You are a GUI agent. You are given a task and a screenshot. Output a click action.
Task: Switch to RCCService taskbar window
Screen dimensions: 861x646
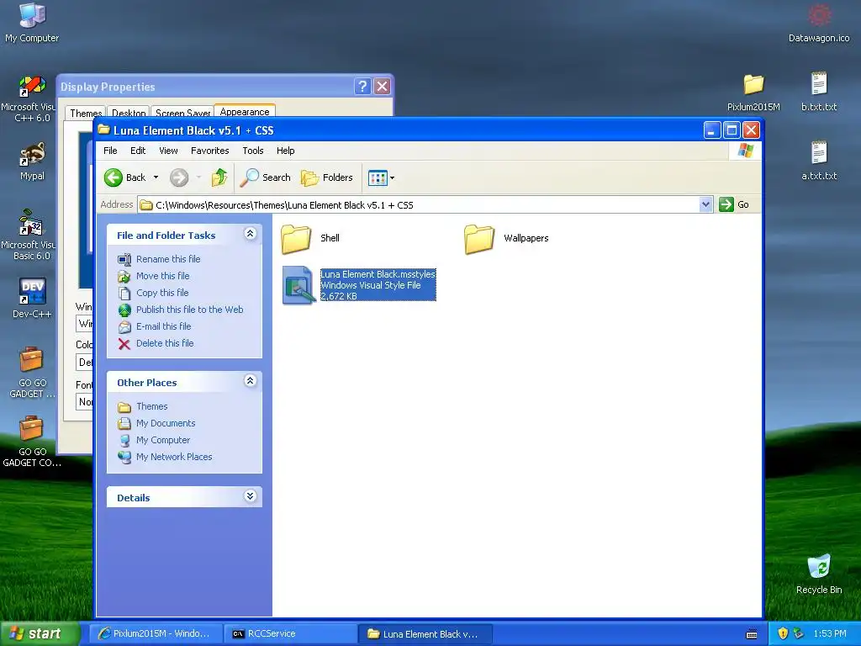pyautogui.click(x=291, y=634)
